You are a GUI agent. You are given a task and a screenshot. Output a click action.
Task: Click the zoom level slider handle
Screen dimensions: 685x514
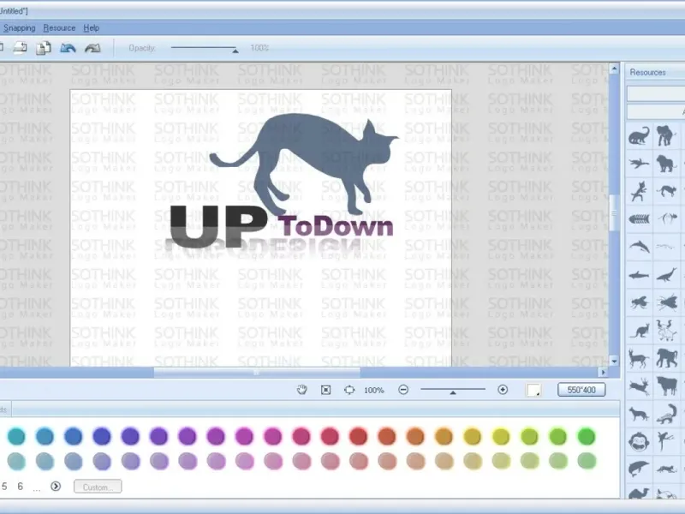pos(453,392)
